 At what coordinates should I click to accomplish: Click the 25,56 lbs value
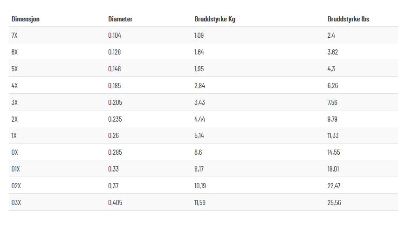pyautogui.click(x=334, y=202)
